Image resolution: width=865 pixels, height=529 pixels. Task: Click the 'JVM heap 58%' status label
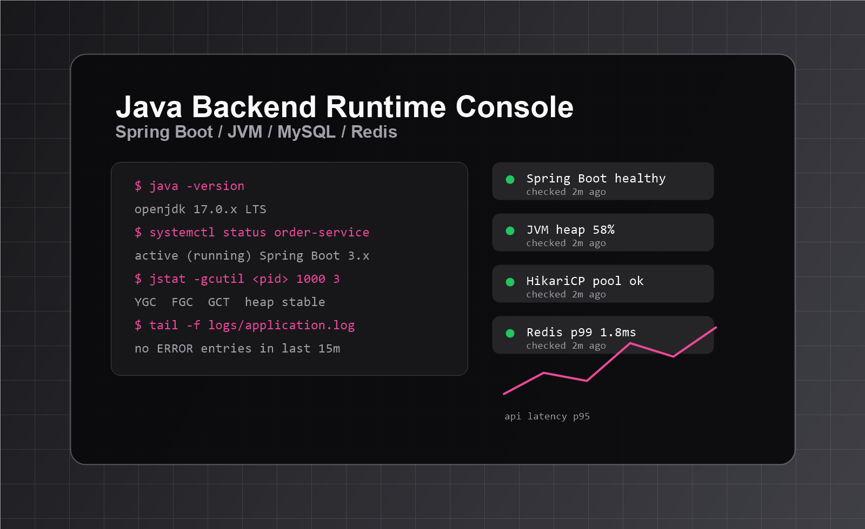[570, 230]
